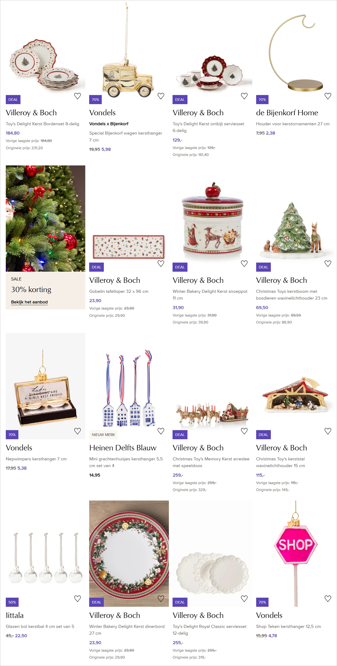Add Shop Teken kersthanger to wishlist
337x666 pixels.
tap(328, 599)
